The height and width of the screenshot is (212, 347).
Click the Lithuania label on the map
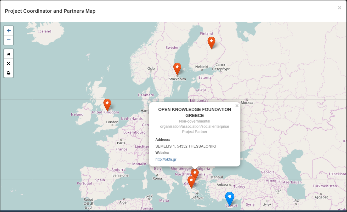coord(198,101)
